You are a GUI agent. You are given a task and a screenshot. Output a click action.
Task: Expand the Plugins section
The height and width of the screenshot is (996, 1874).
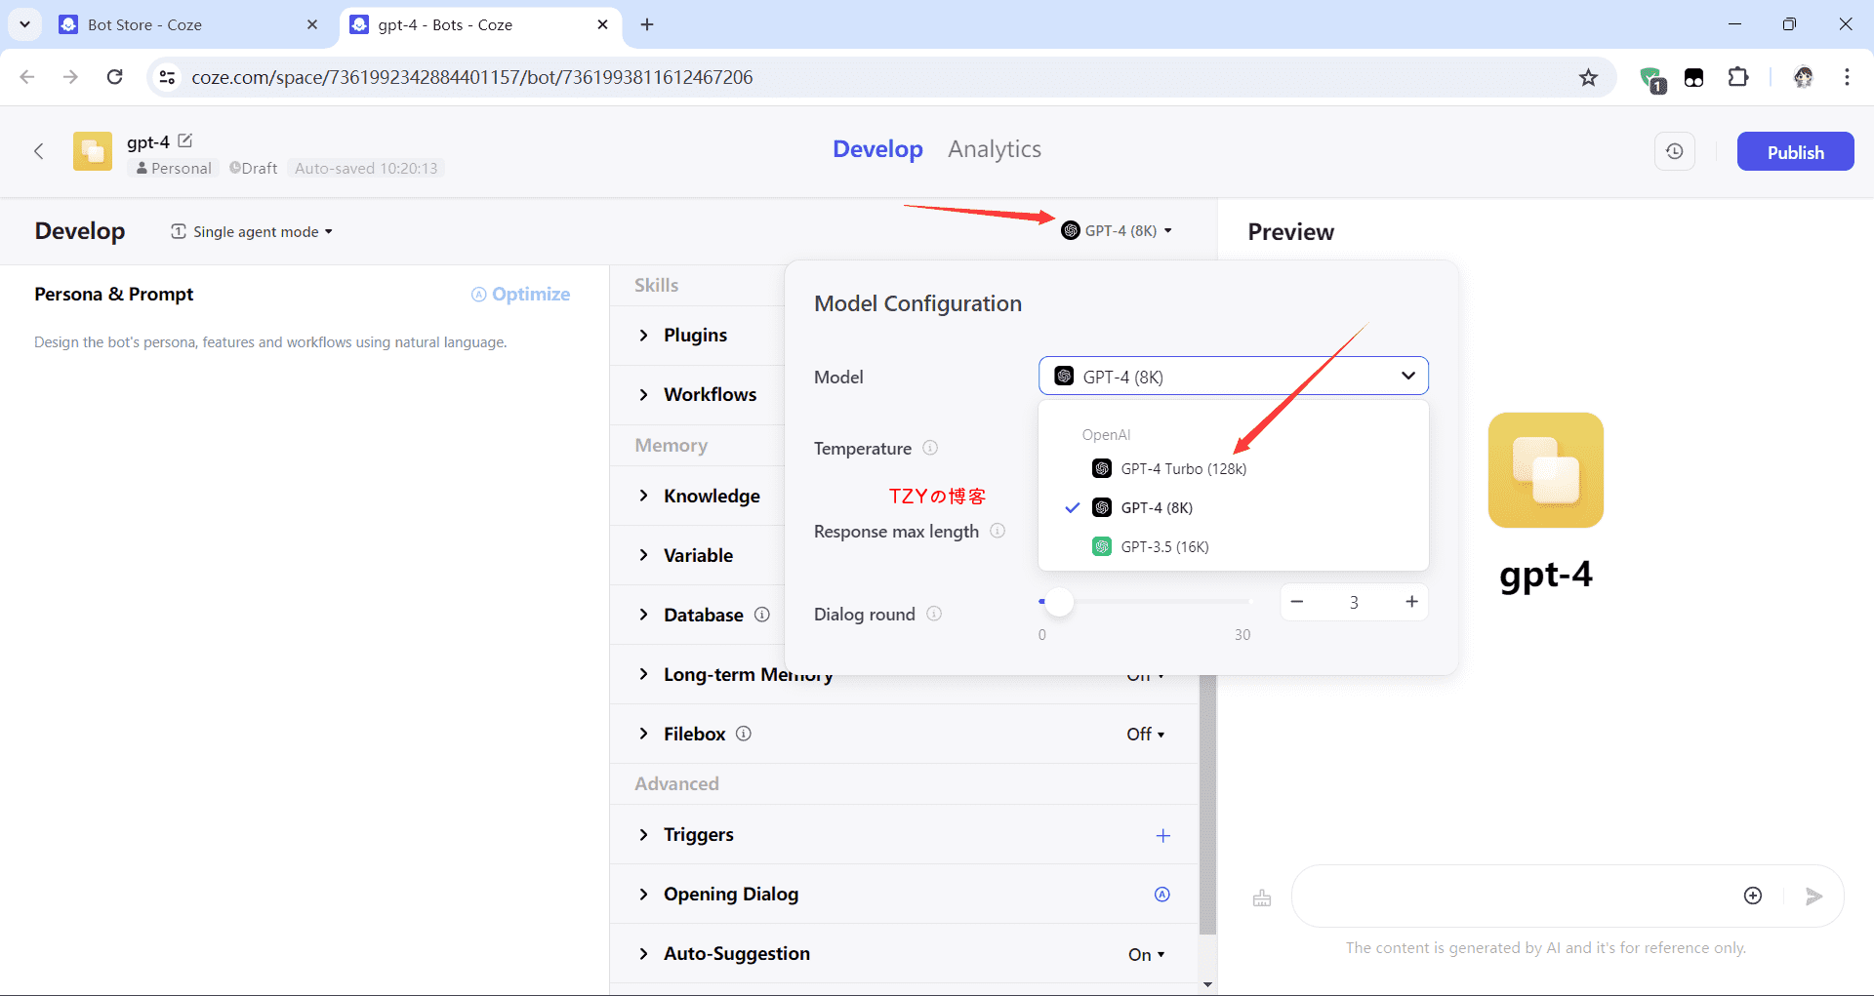[x=694, y=336]
